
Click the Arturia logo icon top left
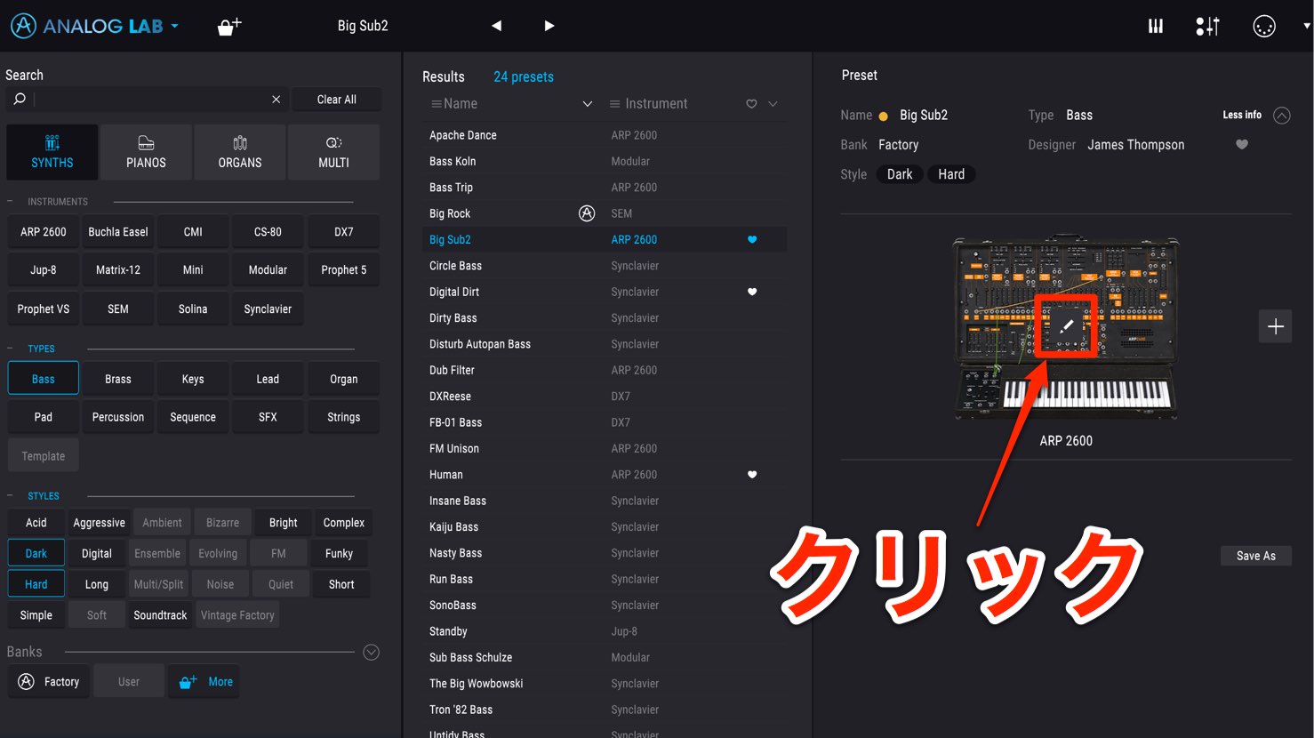click(24, 26)
